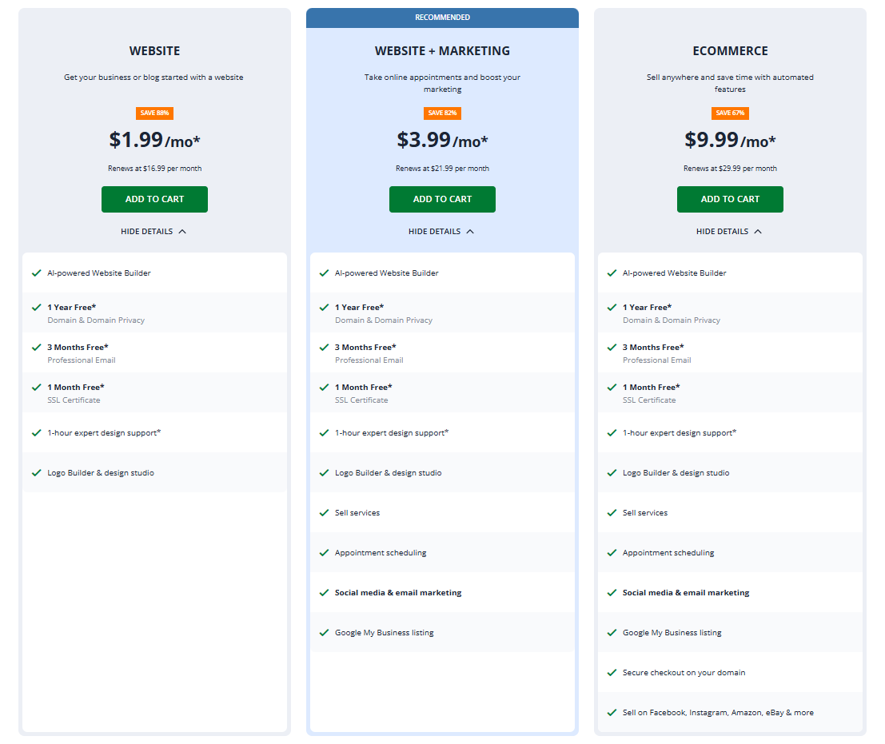Click checkmark beside Website plan's AI-powered Website Builder
This screenshot has width=885, height=744.
(x=36, y=273)
